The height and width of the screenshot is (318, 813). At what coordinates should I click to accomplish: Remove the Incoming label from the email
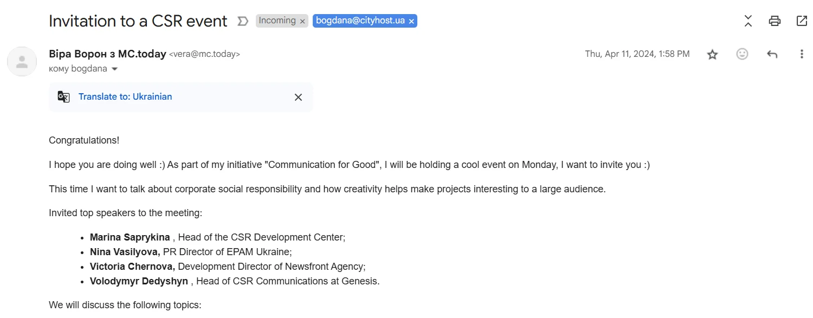pos(302,21)
